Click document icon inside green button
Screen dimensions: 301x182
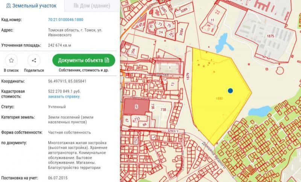coord(107,60)
